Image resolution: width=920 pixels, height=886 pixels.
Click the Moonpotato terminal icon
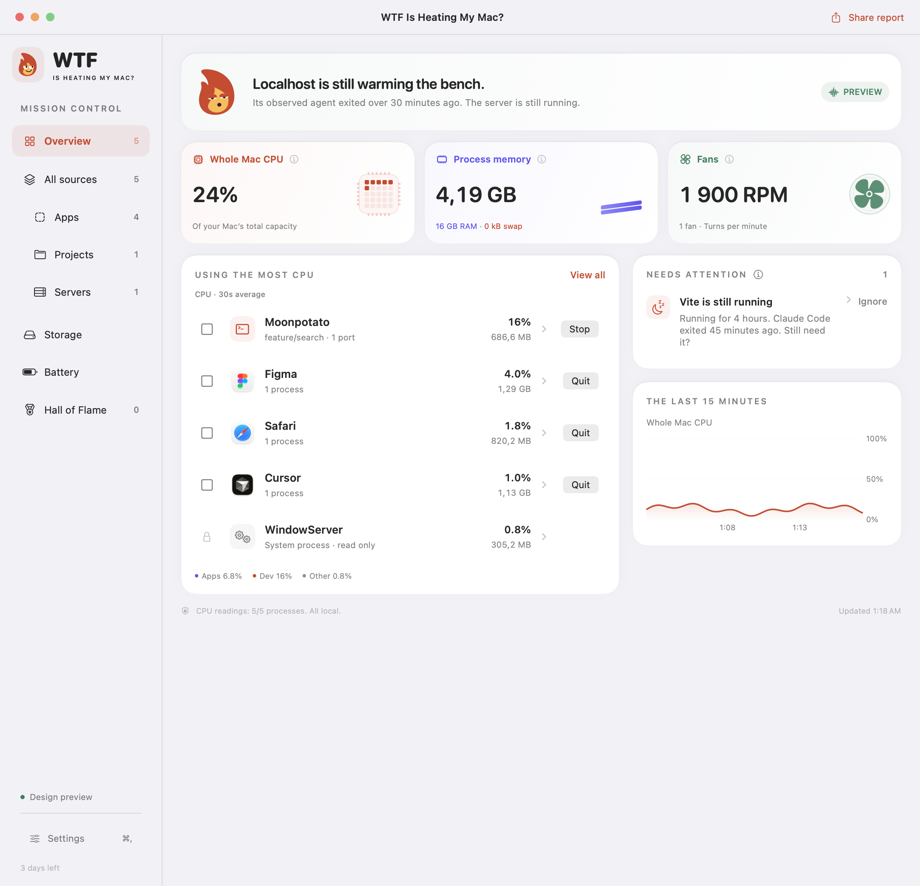(242, 329)
